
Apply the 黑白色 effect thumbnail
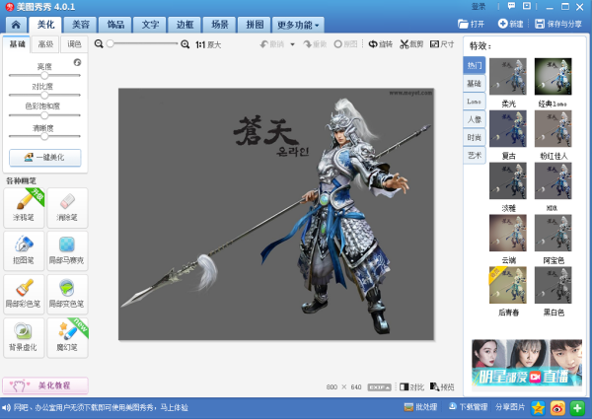click(x=554, y=285)
